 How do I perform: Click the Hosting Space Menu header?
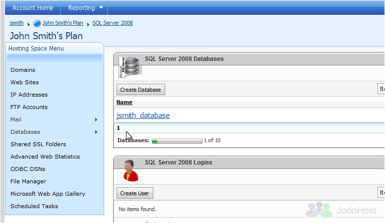tap(36, 49)
